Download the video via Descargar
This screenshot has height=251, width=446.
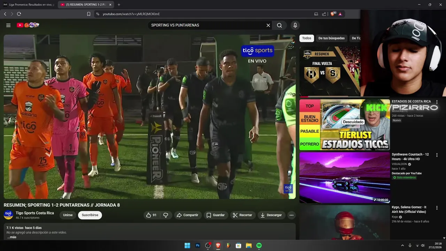(271, 215)
